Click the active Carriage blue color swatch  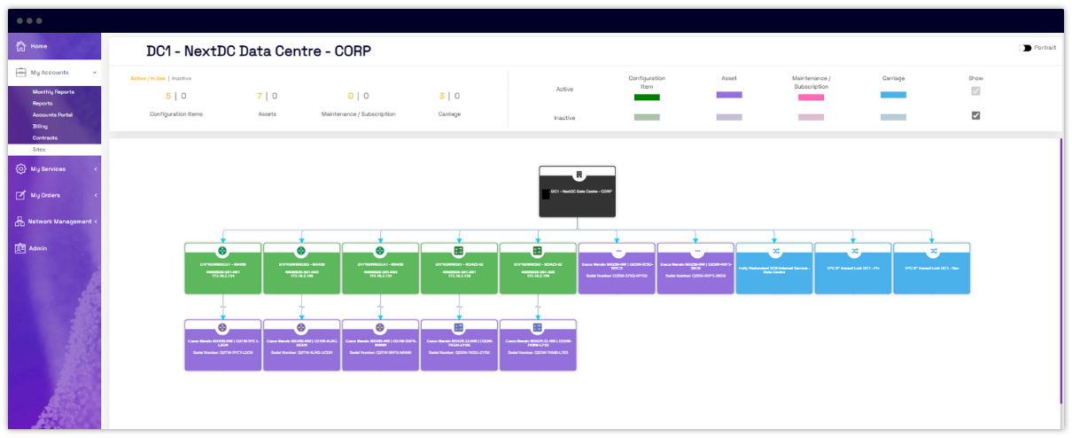pyautogui.click(x=893, y=95)
